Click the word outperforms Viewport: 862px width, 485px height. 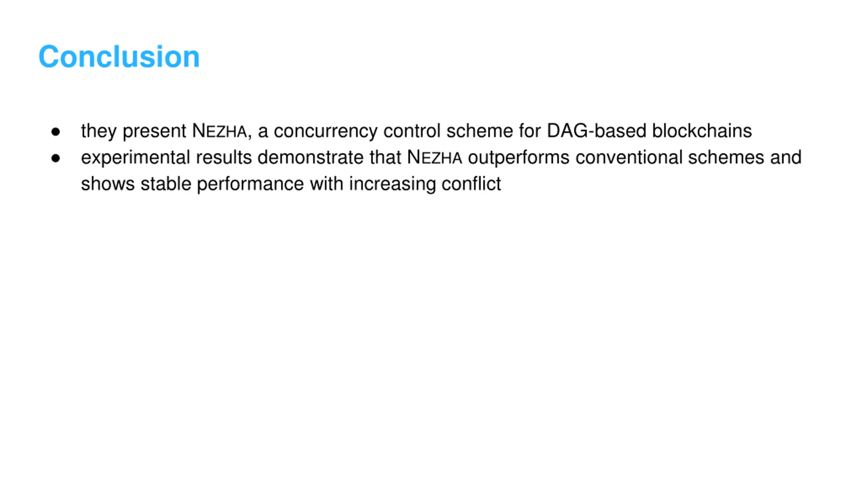[x=519, y=158]
